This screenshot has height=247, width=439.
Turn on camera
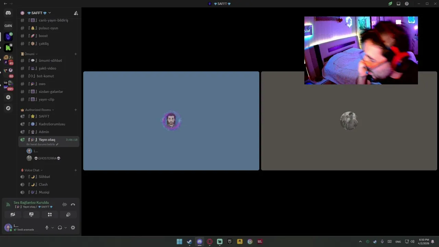click(x=13, y=214)
